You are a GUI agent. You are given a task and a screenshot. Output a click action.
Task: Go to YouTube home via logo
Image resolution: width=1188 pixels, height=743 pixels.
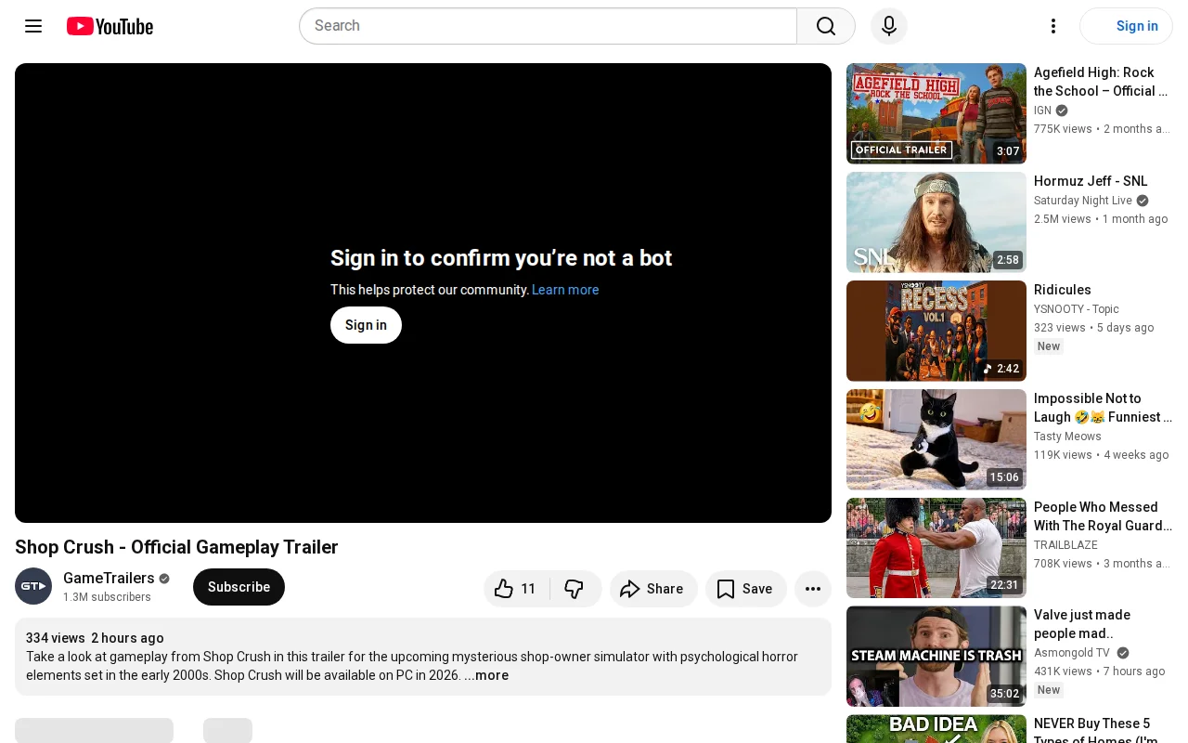pyautogui.click(x=110, y=26)
